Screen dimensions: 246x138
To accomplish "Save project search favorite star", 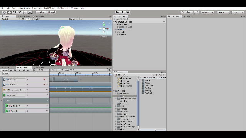I will (163, 75).
